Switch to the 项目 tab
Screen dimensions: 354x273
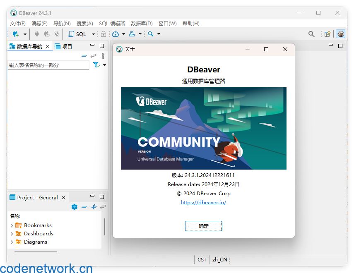63,46
